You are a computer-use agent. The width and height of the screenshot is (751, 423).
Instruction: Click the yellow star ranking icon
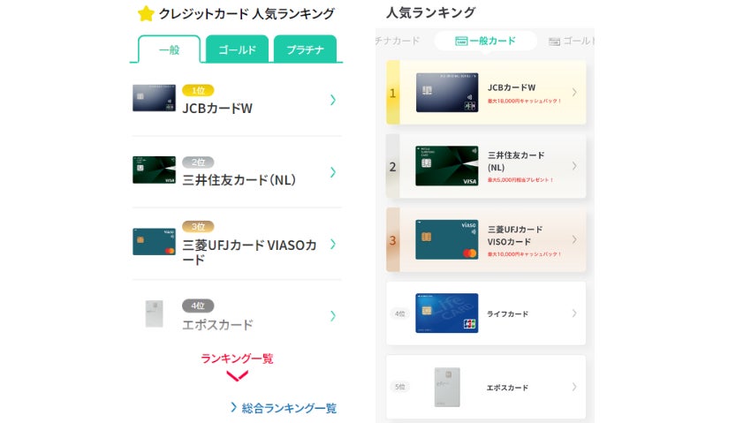pos(146,13)
